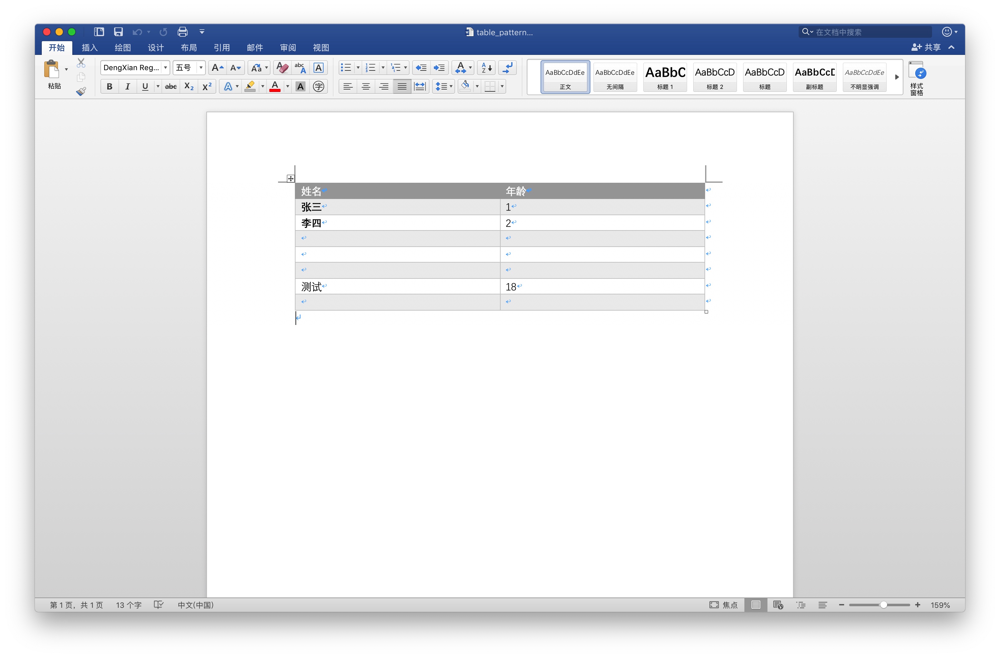The height and width of the screenshot is (658, 1000).
Task: Click the table cell containing 测试
Action: (x=397, y=286)
